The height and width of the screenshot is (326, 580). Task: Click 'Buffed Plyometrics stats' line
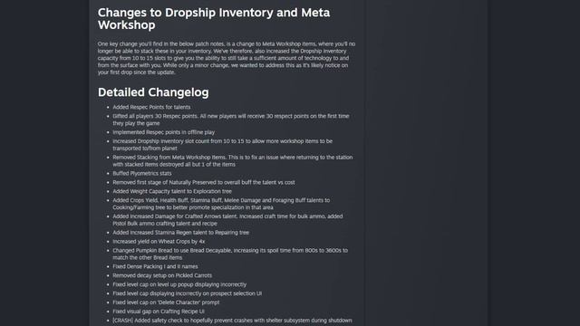coord(142,173)
